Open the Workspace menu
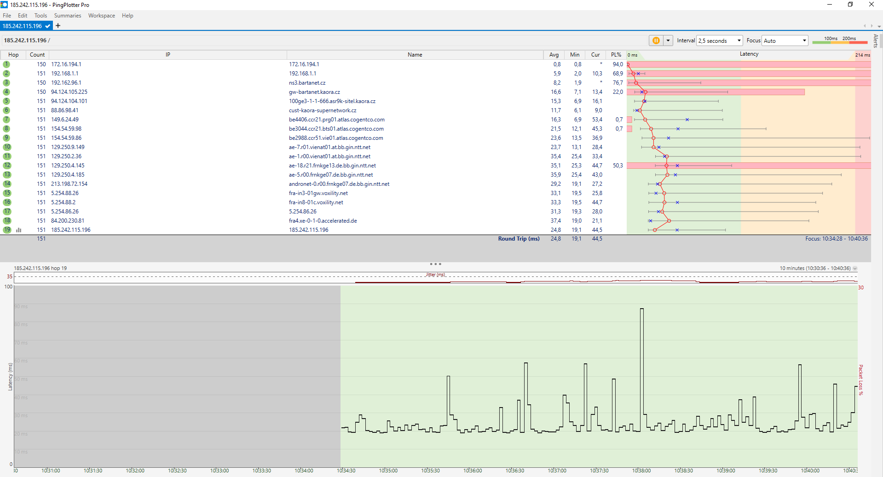Viewport: 883px width, 477px height. [x=102, y=16]
